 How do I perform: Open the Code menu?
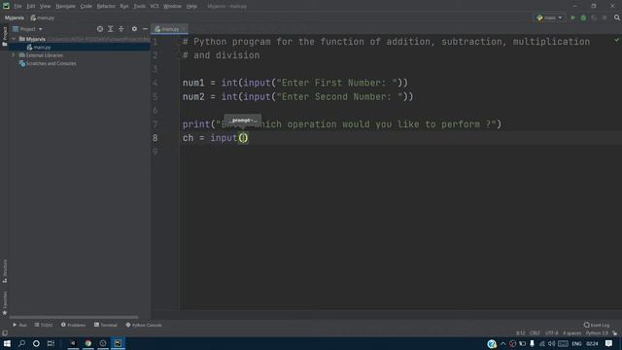pyautogui.click(x=86, y=6)
